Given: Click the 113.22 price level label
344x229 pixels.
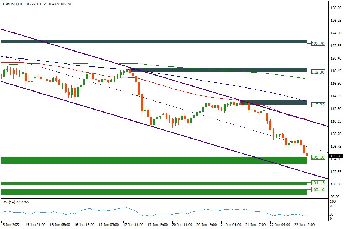Looking at the screenshot, I should (318, 104).
